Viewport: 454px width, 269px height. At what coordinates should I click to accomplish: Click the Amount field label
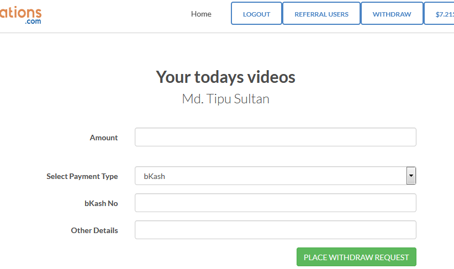[103, 138]
